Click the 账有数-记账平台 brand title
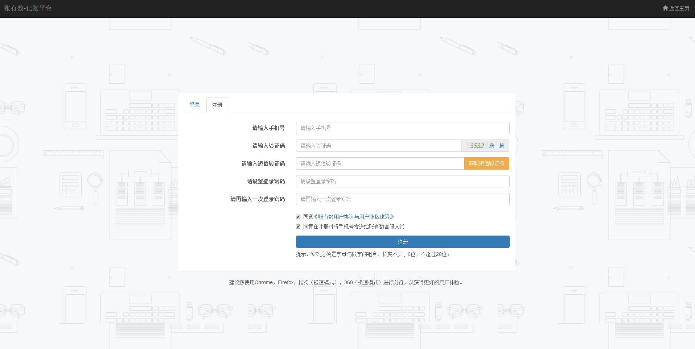The image size is (695, 349). coord(28,8)
